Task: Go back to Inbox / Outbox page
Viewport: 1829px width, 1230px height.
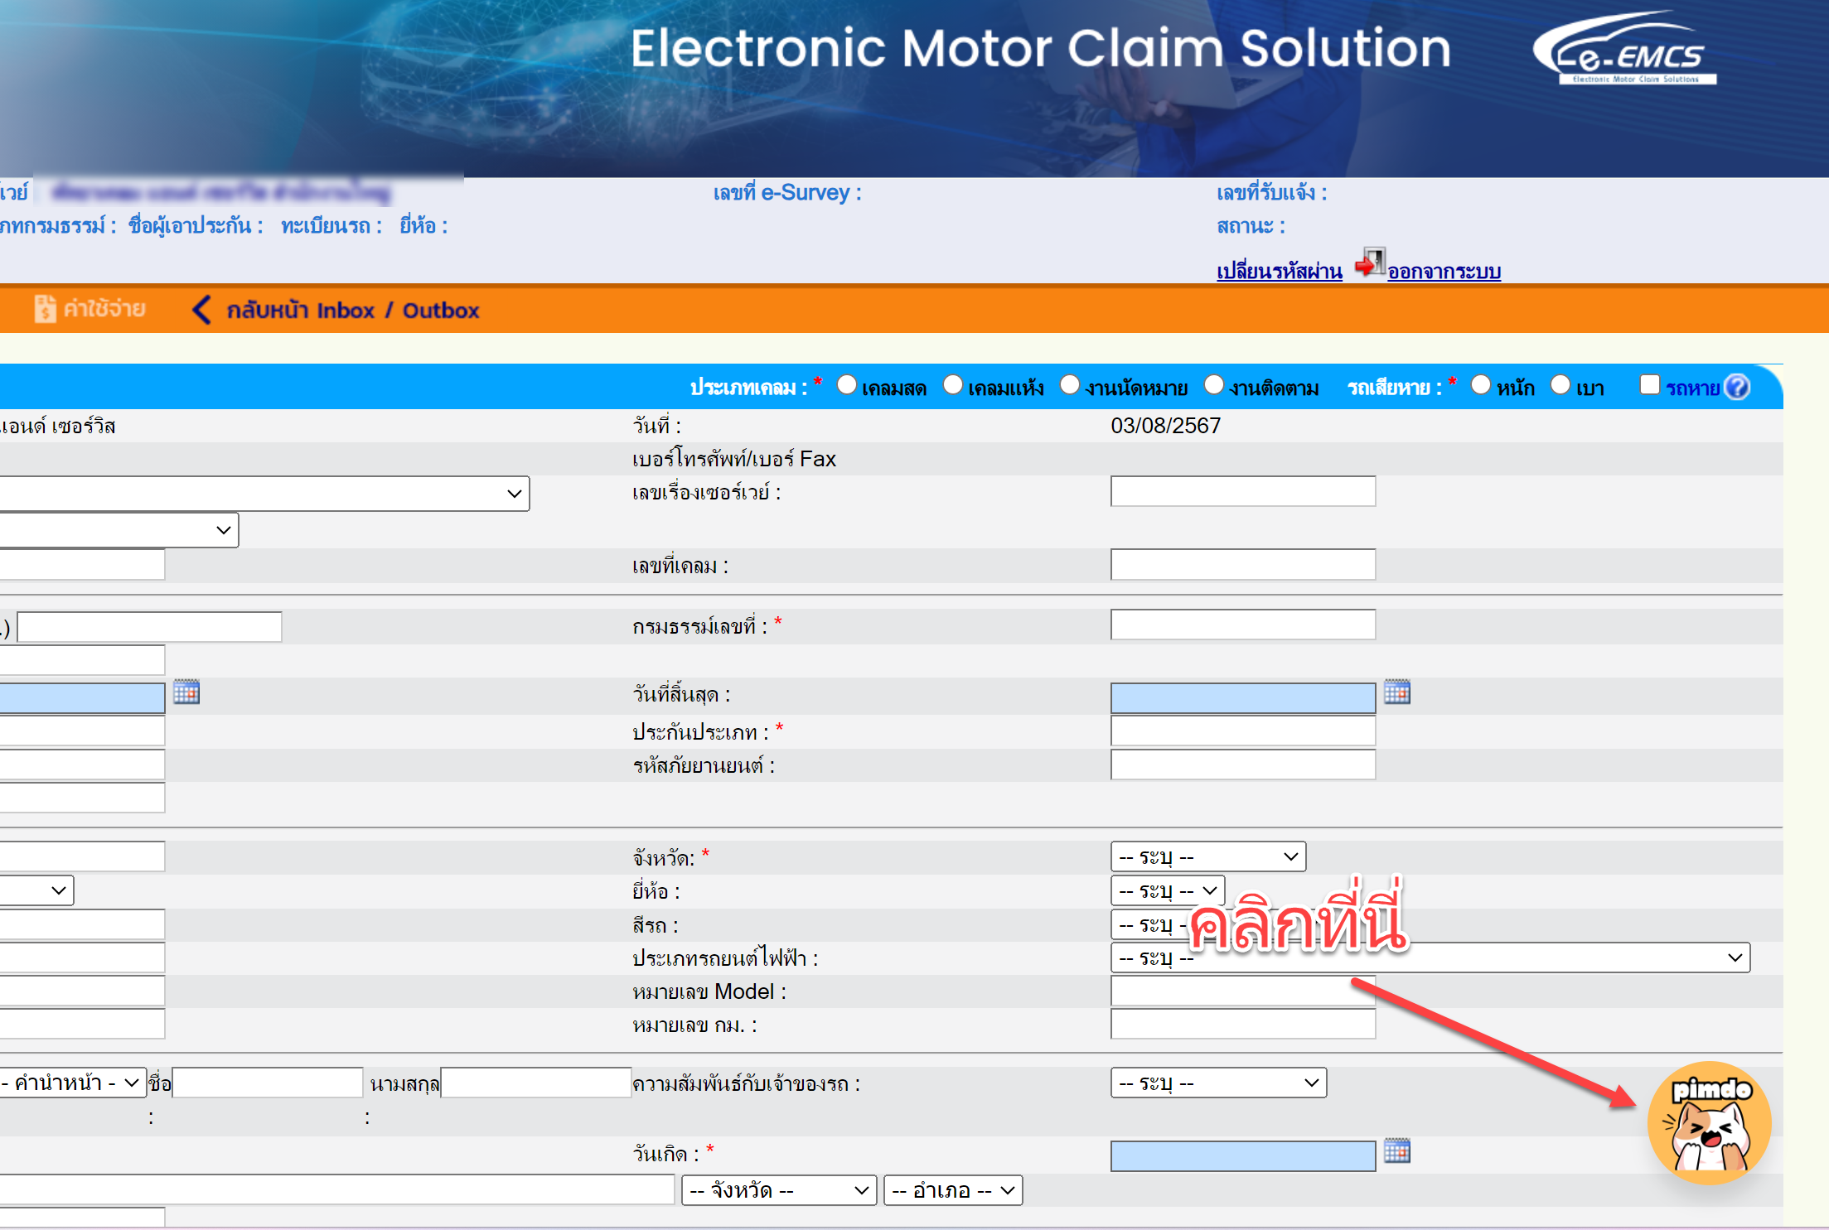Action: 353,311
